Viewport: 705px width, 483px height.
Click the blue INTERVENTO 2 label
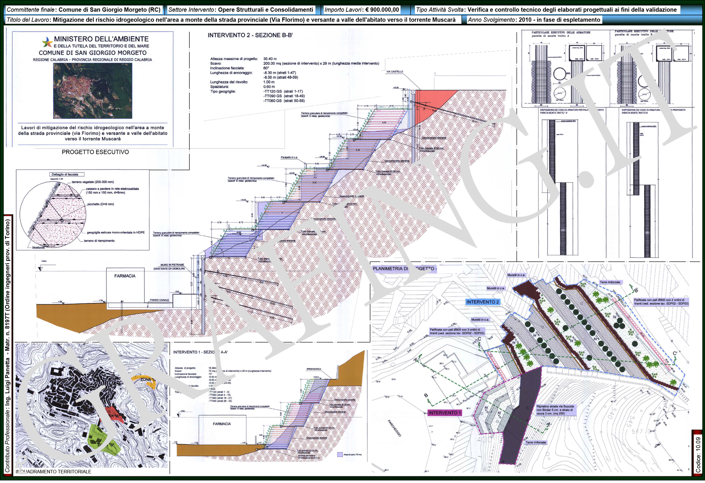point(482,302)
